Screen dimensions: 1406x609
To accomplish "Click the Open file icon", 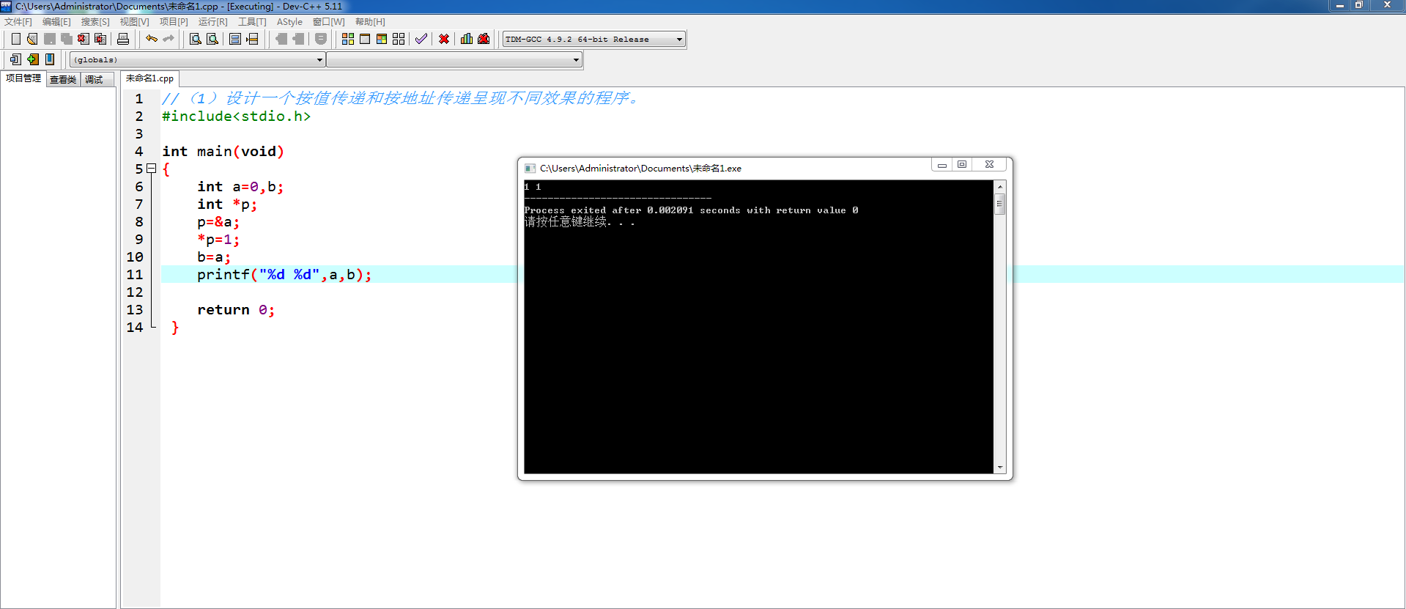I will point(32,39).
